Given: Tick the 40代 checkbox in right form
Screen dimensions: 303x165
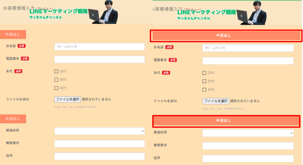Looking at the screenshot, I should [x=204, y=89].
